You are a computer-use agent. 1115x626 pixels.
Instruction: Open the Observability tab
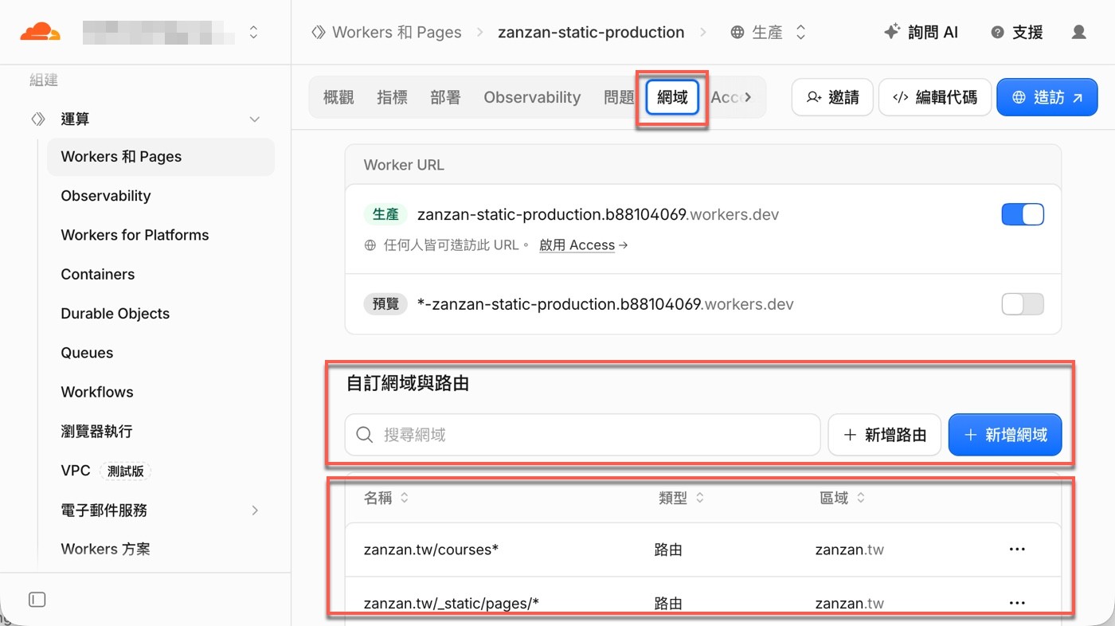[x=532, y=97]
